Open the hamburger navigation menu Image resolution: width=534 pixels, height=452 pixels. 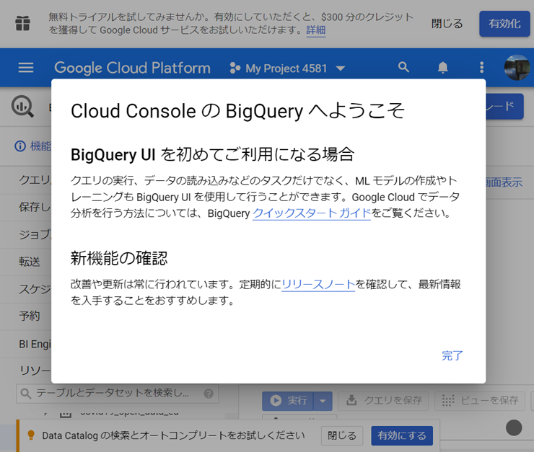coord(25,68)
